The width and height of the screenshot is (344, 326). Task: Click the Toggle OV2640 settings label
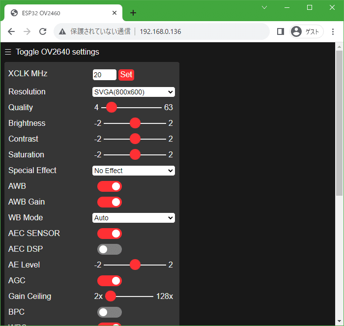click(57, 52)
